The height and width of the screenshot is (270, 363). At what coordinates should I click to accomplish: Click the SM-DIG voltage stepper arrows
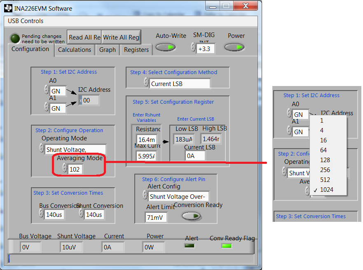[x=193, y=47]
